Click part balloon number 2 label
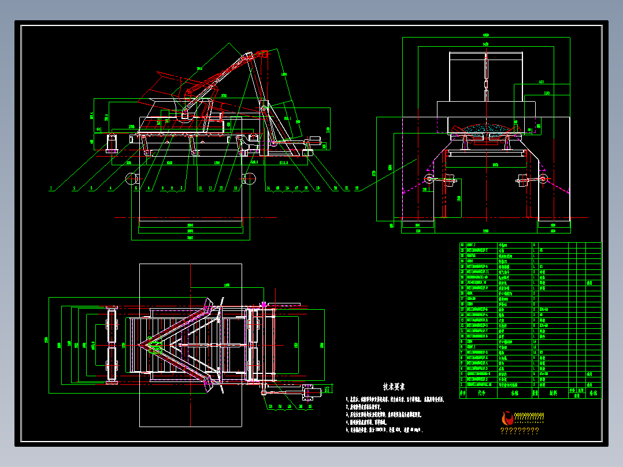The width and height of the screenshot is (623, 467). point(74,188)
